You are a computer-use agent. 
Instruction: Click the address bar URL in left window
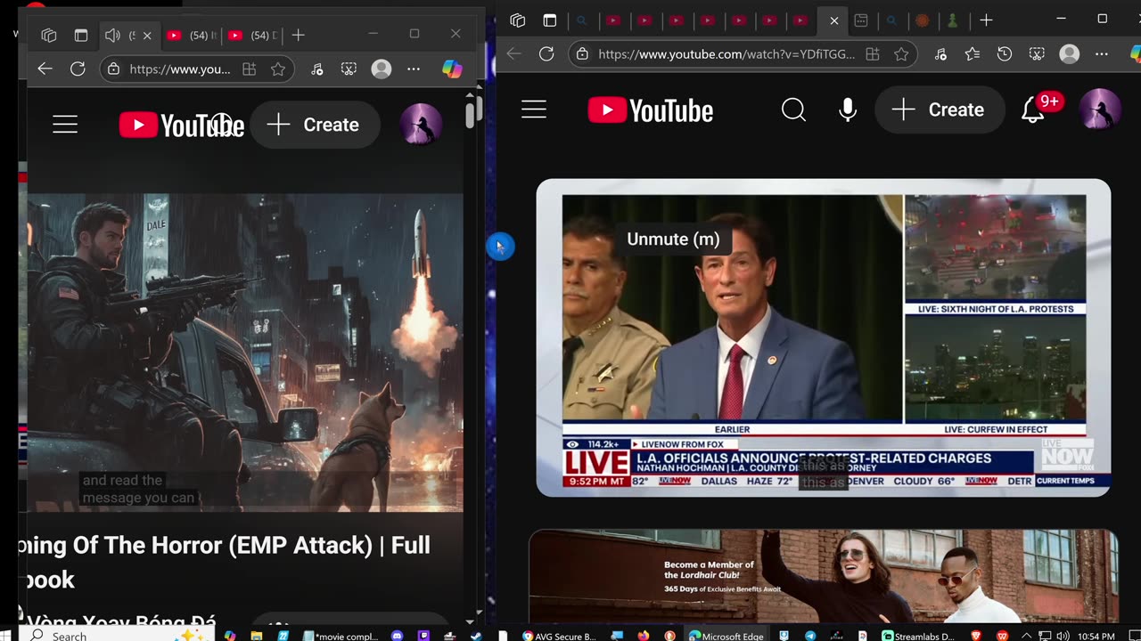[180, 69]
